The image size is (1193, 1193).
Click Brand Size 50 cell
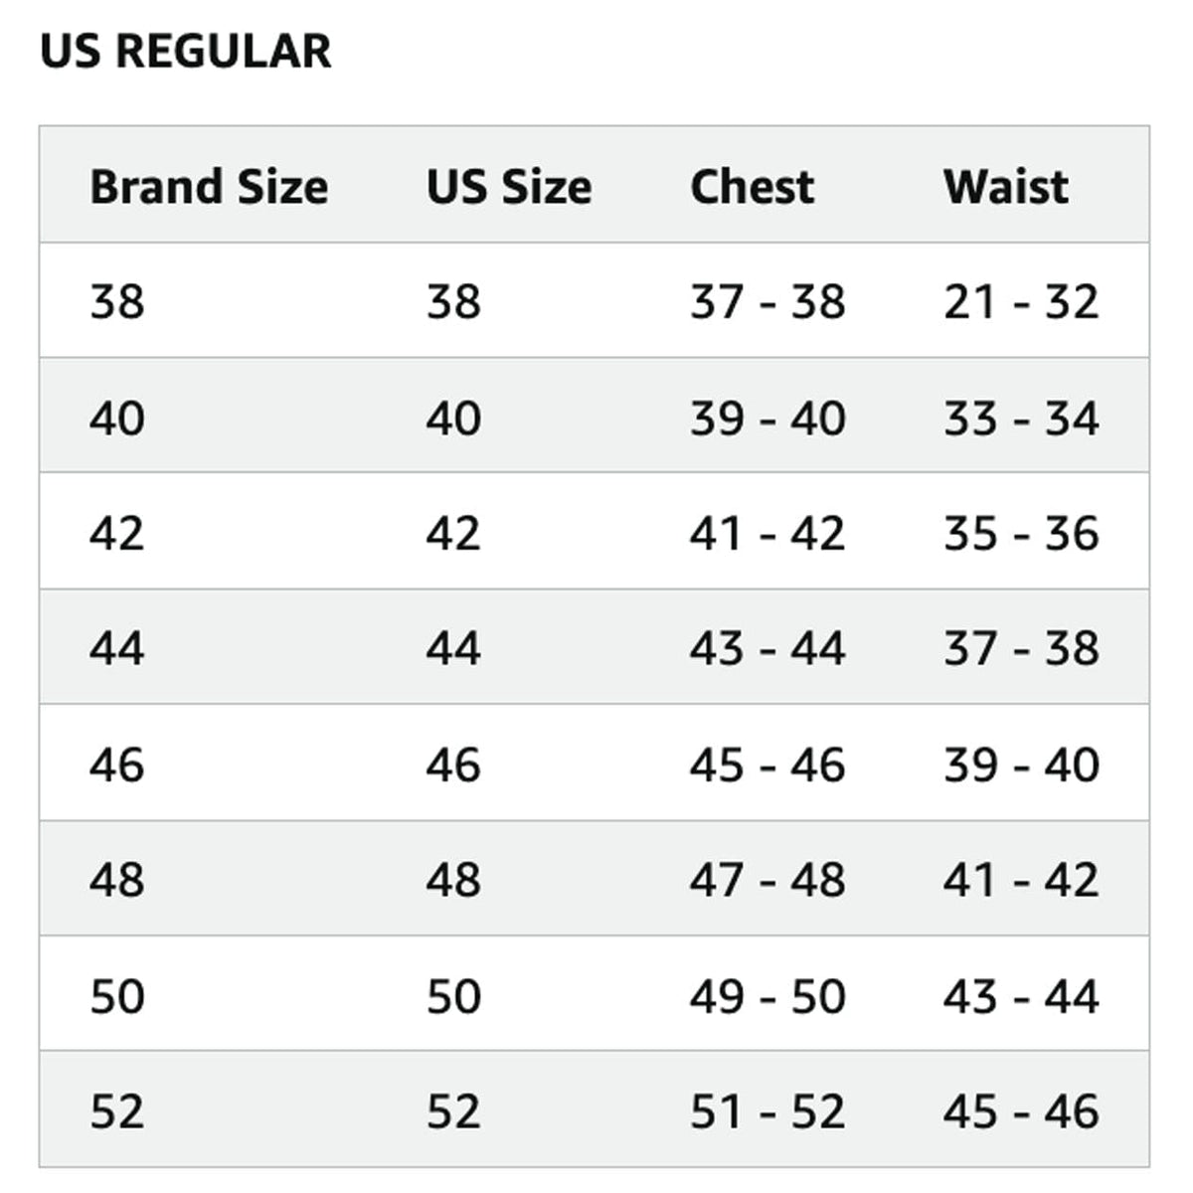(x=117, y=995)
